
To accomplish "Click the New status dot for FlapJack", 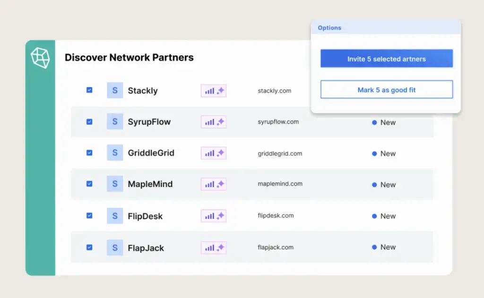I will pyautogui.click(x=374, y=247).
